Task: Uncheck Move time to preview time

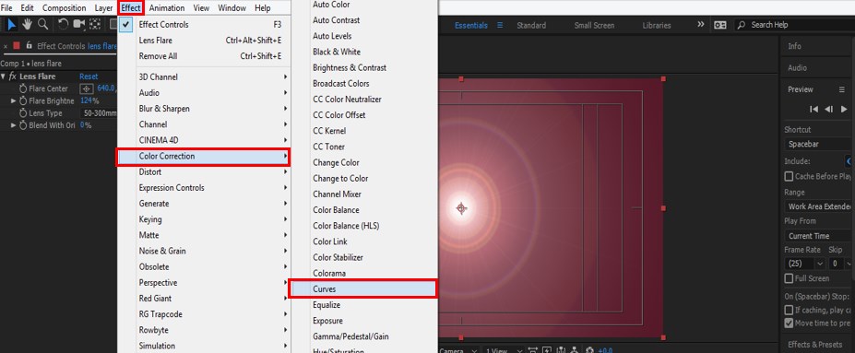Action: pyautogui.click(x=789, y=323)
